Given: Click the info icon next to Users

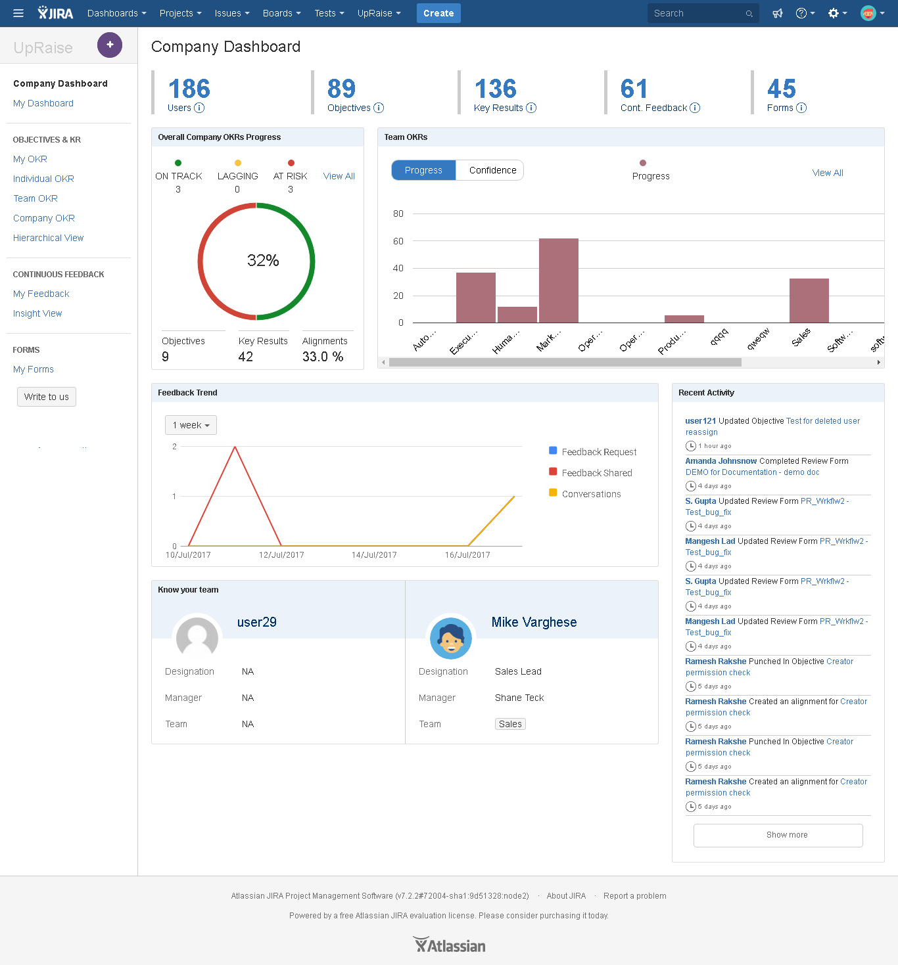Looking at the screenshot, I should pyautogui.click(x=199, y=108).
